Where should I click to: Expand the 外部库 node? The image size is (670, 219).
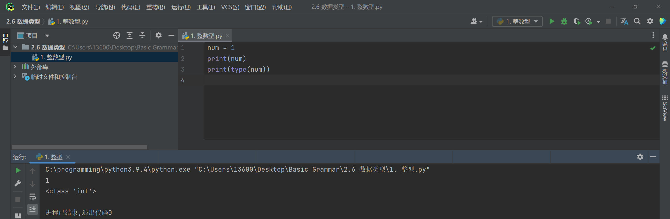tap(15, 67)
